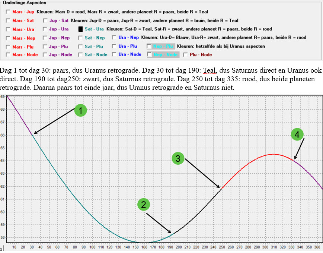Enable the Mars - Node checkbox
Screen dimensions: 323x253
[8, 55]
